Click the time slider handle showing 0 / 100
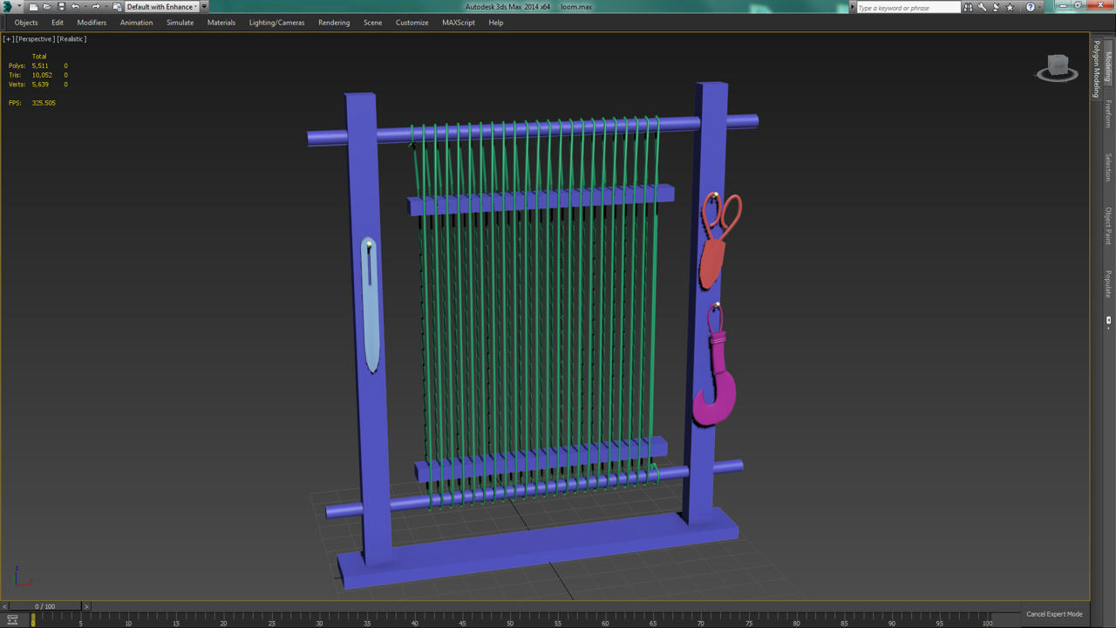The height and width of the screenshot is (628, 1116). 44,606
